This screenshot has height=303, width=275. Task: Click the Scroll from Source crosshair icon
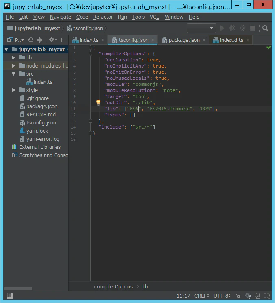(x=31, y=40)
